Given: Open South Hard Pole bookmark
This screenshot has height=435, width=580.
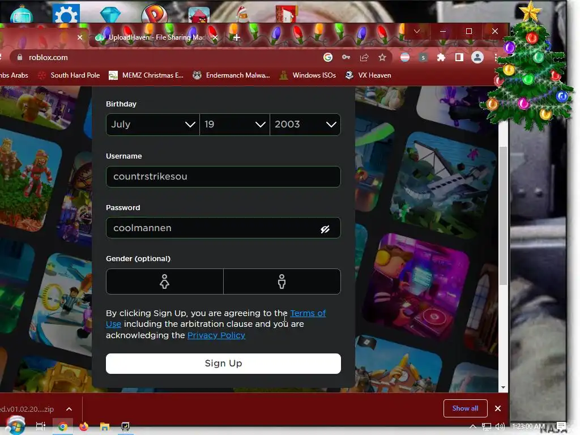Looking at the screenshot, I should [69, 75].
